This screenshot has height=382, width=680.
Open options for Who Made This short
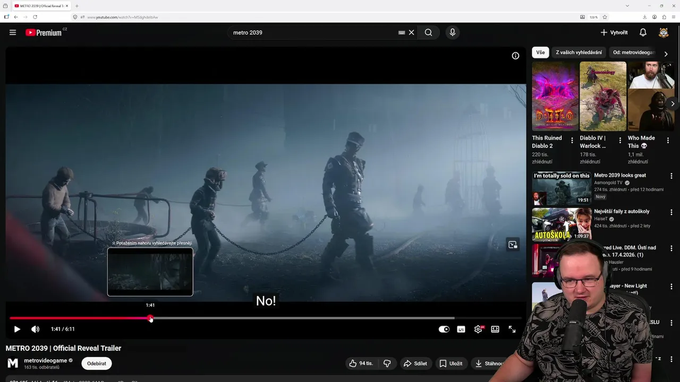pyautogui.click(x=668, y=141)
